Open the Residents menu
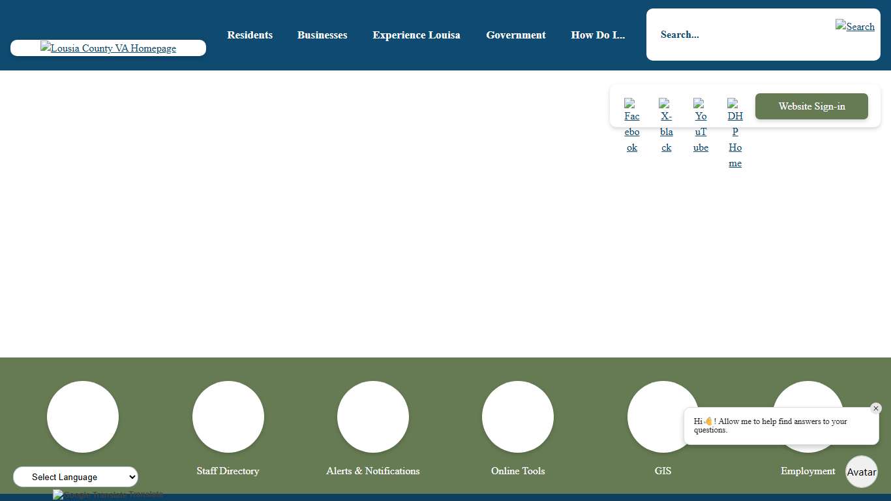 coord(250,35)
